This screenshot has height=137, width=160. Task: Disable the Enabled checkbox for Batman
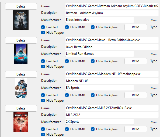43,27
